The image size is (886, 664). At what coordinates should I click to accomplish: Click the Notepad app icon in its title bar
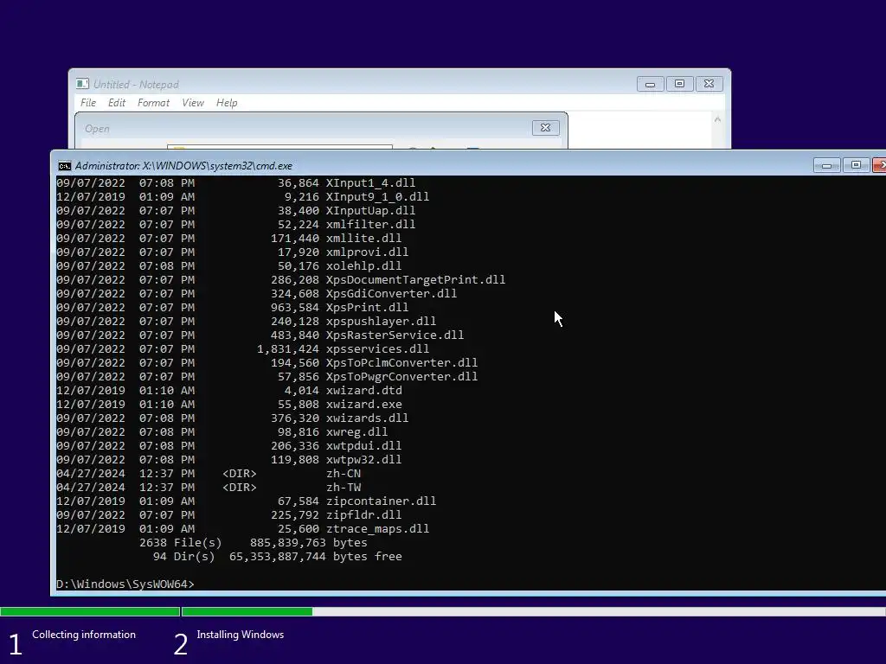tap(82, 84)
